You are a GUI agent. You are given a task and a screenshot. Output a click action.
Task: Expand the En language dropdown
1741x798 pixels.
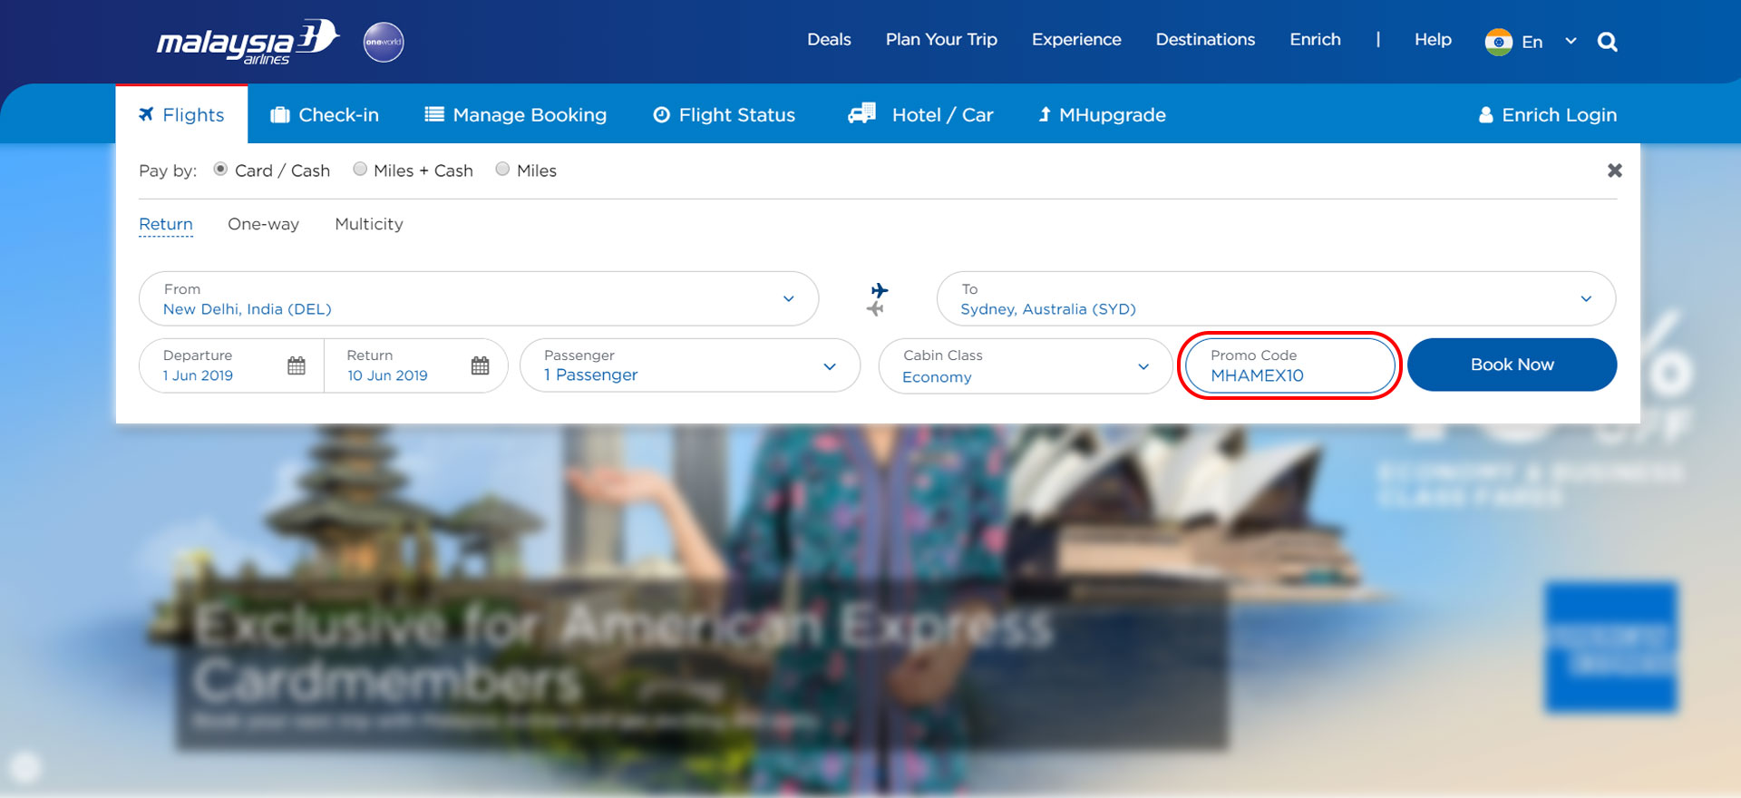(1571, 42)
